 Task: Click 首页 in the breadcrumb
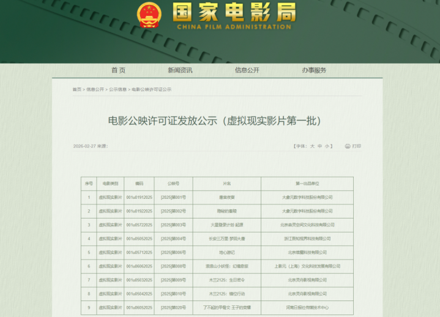[77, 89]
